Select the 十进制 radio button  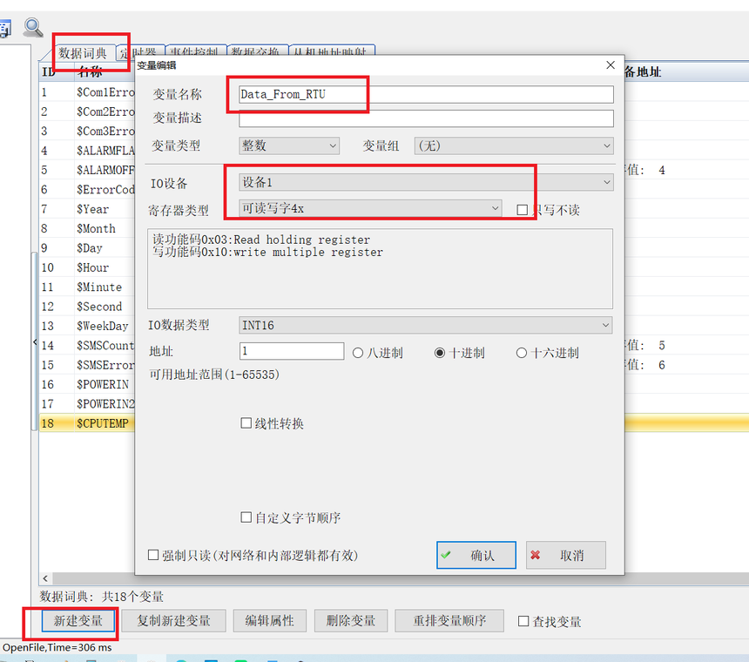[440, 353]
